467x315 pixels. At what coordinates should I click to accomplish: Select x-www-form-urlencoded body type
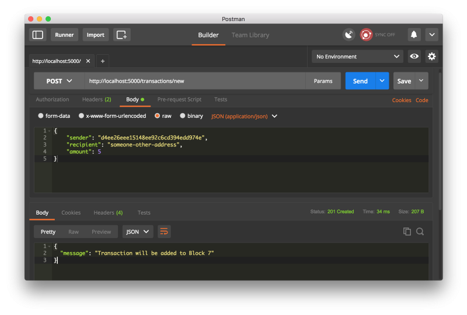coord(82,116)
